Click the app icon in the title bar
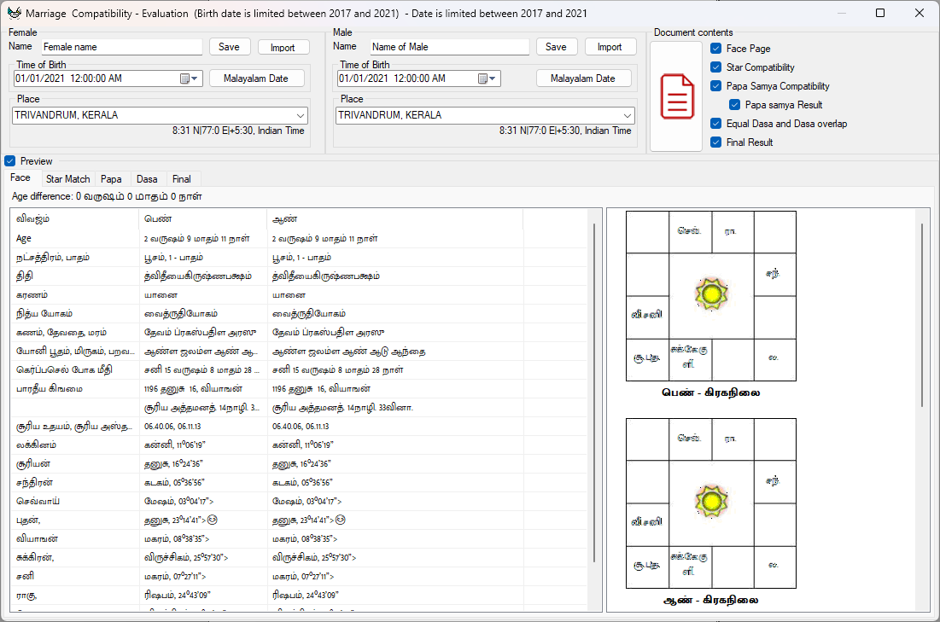 (x=15, y=13)
